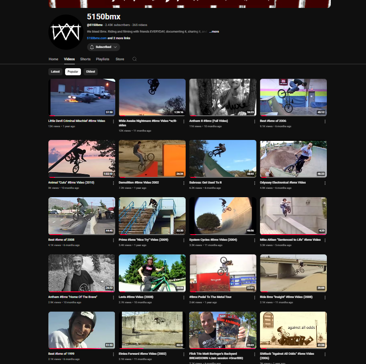Open options menu for Little Devil Criminal Mischief

[x=113, y=121]
